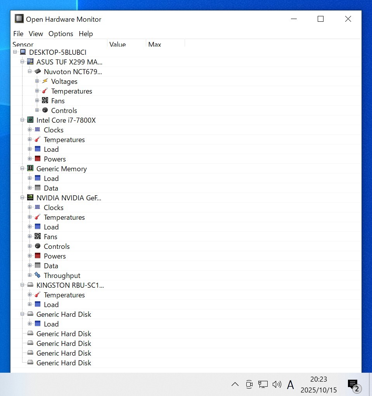Click the blue Load icon under Intel Core

click(38, 149)
